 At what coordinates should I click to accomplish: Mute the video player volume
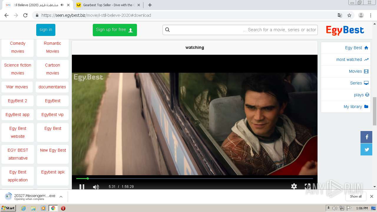[96, 187]
